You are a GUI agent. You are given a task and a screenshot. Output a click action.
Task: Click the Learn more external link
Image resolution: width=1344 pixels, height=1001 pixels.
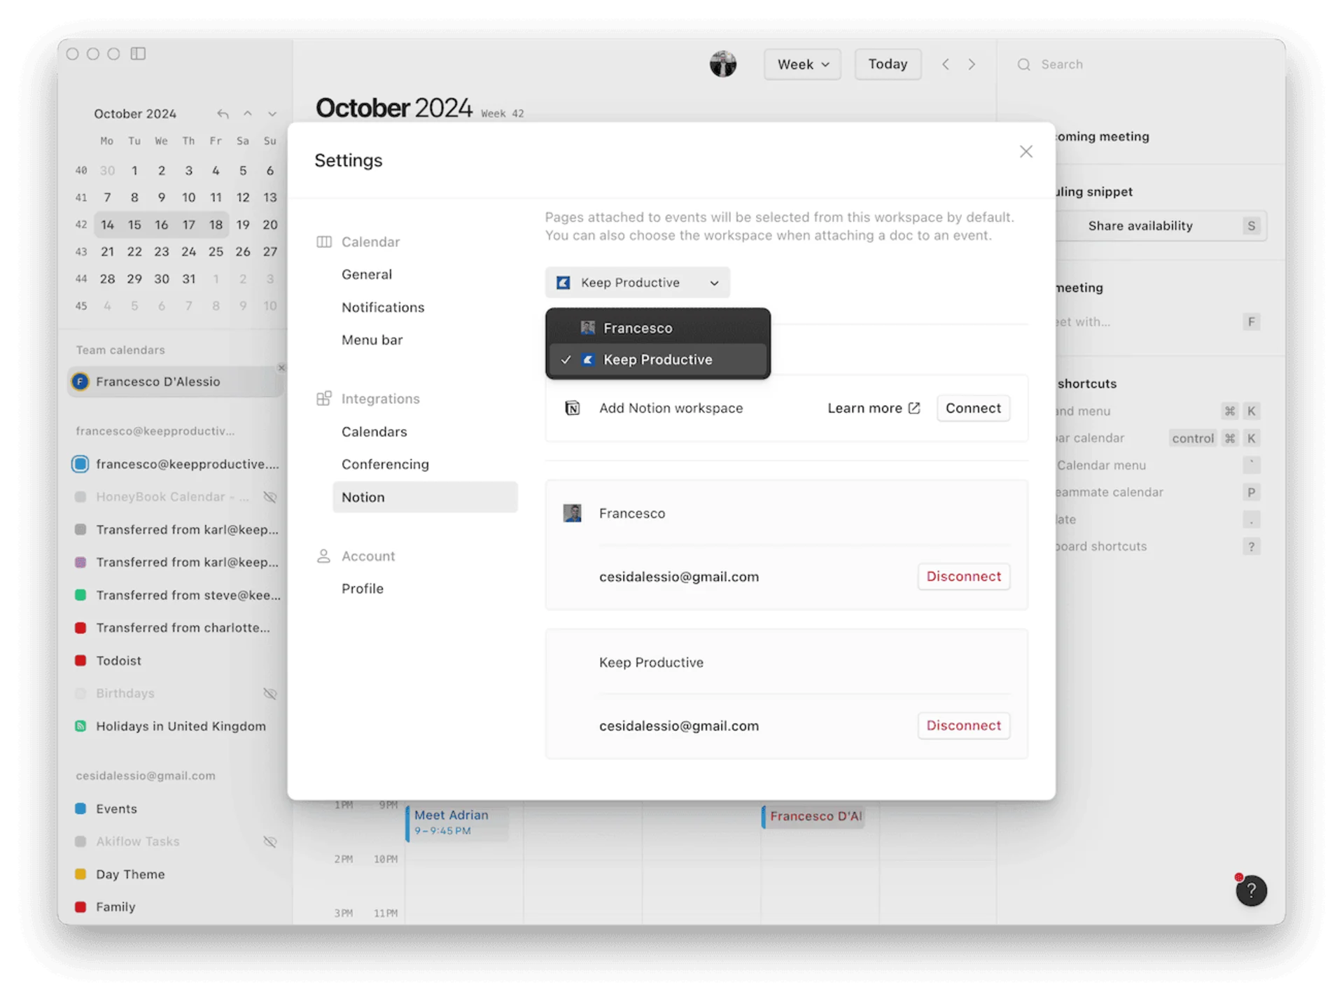pos(873,408)
